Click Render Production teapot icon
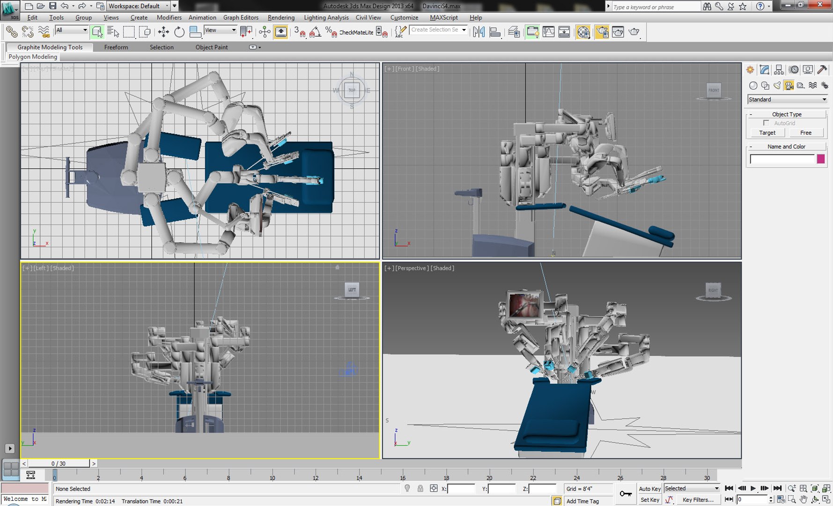 (x=634, y=32)
